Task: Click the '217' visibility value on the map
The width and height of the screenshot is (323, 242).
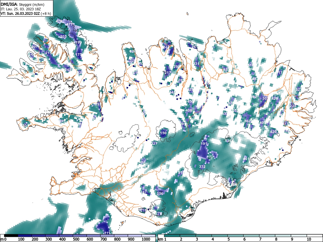Action: click(168, 73)
